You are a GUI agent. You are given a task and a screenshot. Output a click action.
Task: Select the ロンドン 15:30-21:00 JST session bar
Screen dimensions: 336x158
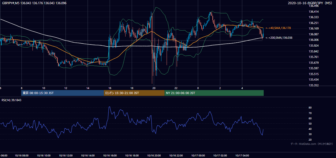point(134,93)
